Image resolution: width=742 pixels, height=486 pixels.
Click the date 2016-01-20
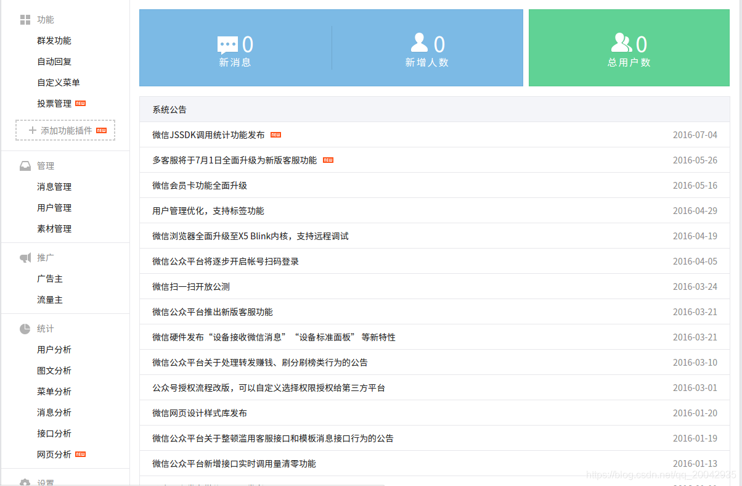(x=695, y=413)
